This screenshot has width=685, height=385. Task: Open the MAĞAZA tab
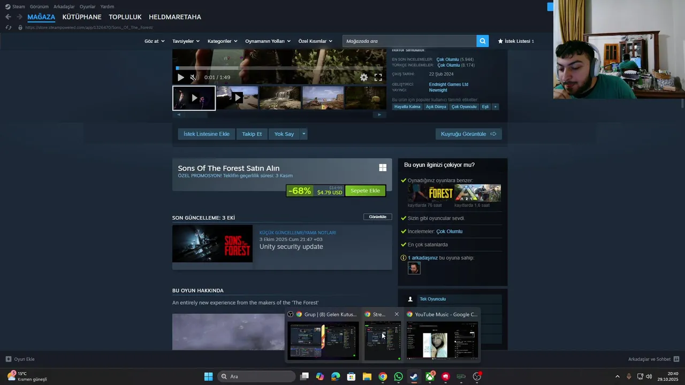click(41, 17)
